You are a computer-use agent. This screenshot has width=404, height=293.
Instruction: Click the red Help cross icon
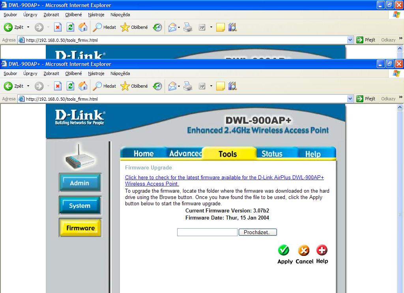click(x=322, y=250)
